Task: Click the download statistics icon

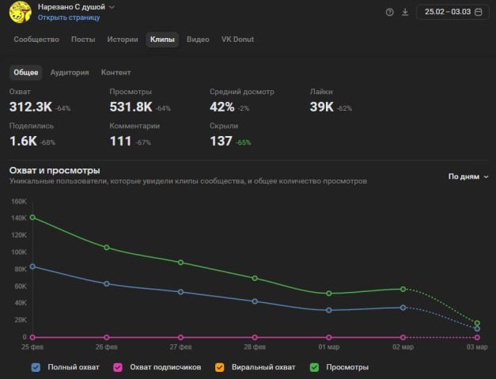Action: tap(405, 12)
